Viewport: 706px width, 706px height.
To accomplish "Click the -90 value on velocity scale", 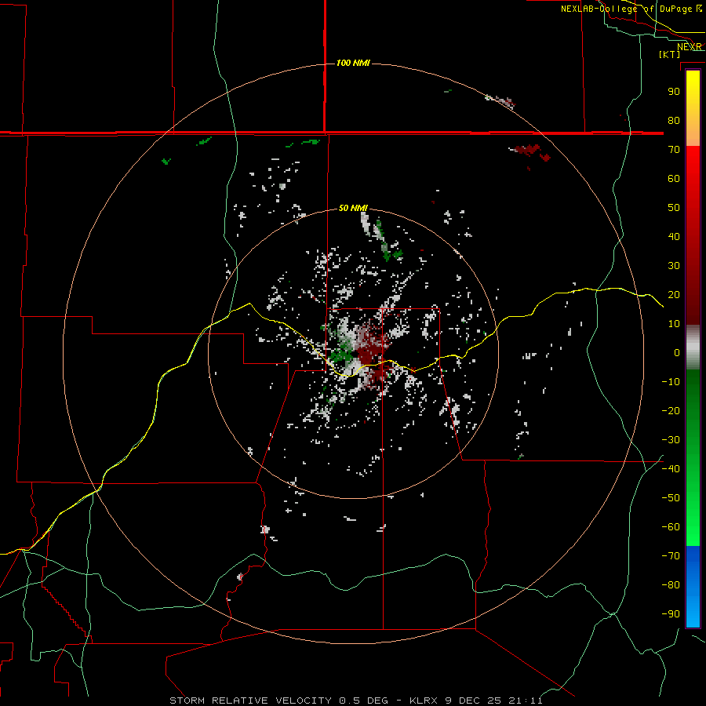I will (x=671, y=614).
